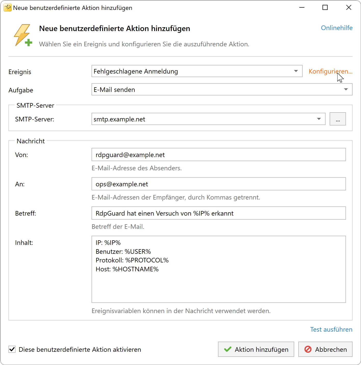
Task: Open the Onlinehilfe link
Action: [x=337, y=28]
